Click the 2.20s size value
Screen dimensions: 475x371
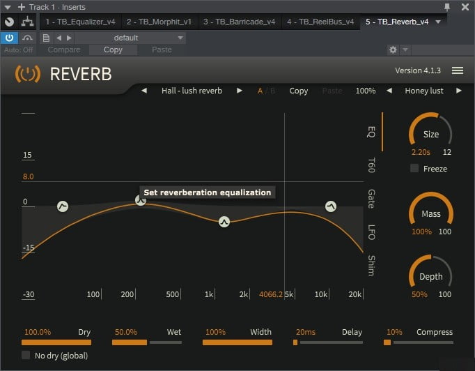click(421, 152)
